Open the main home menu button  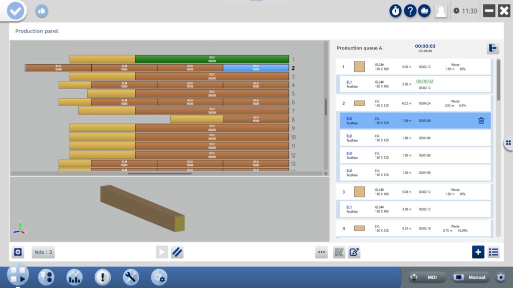[x=18, y=275]
